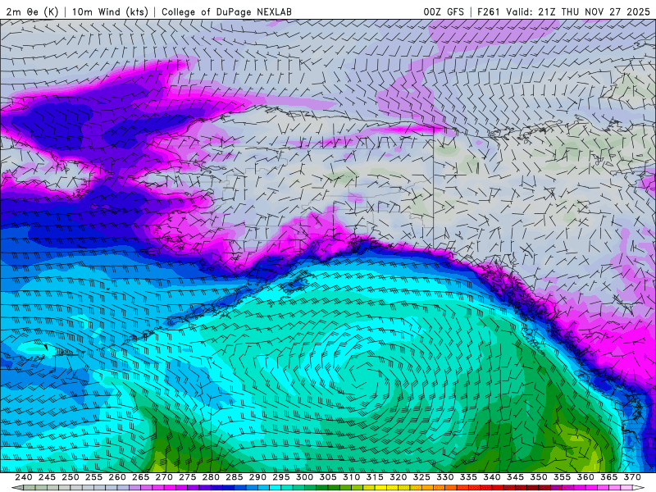Viewport: 656px width, 492px height.
Task: Click the 370 value on the color scale
Action: point(632,477)
